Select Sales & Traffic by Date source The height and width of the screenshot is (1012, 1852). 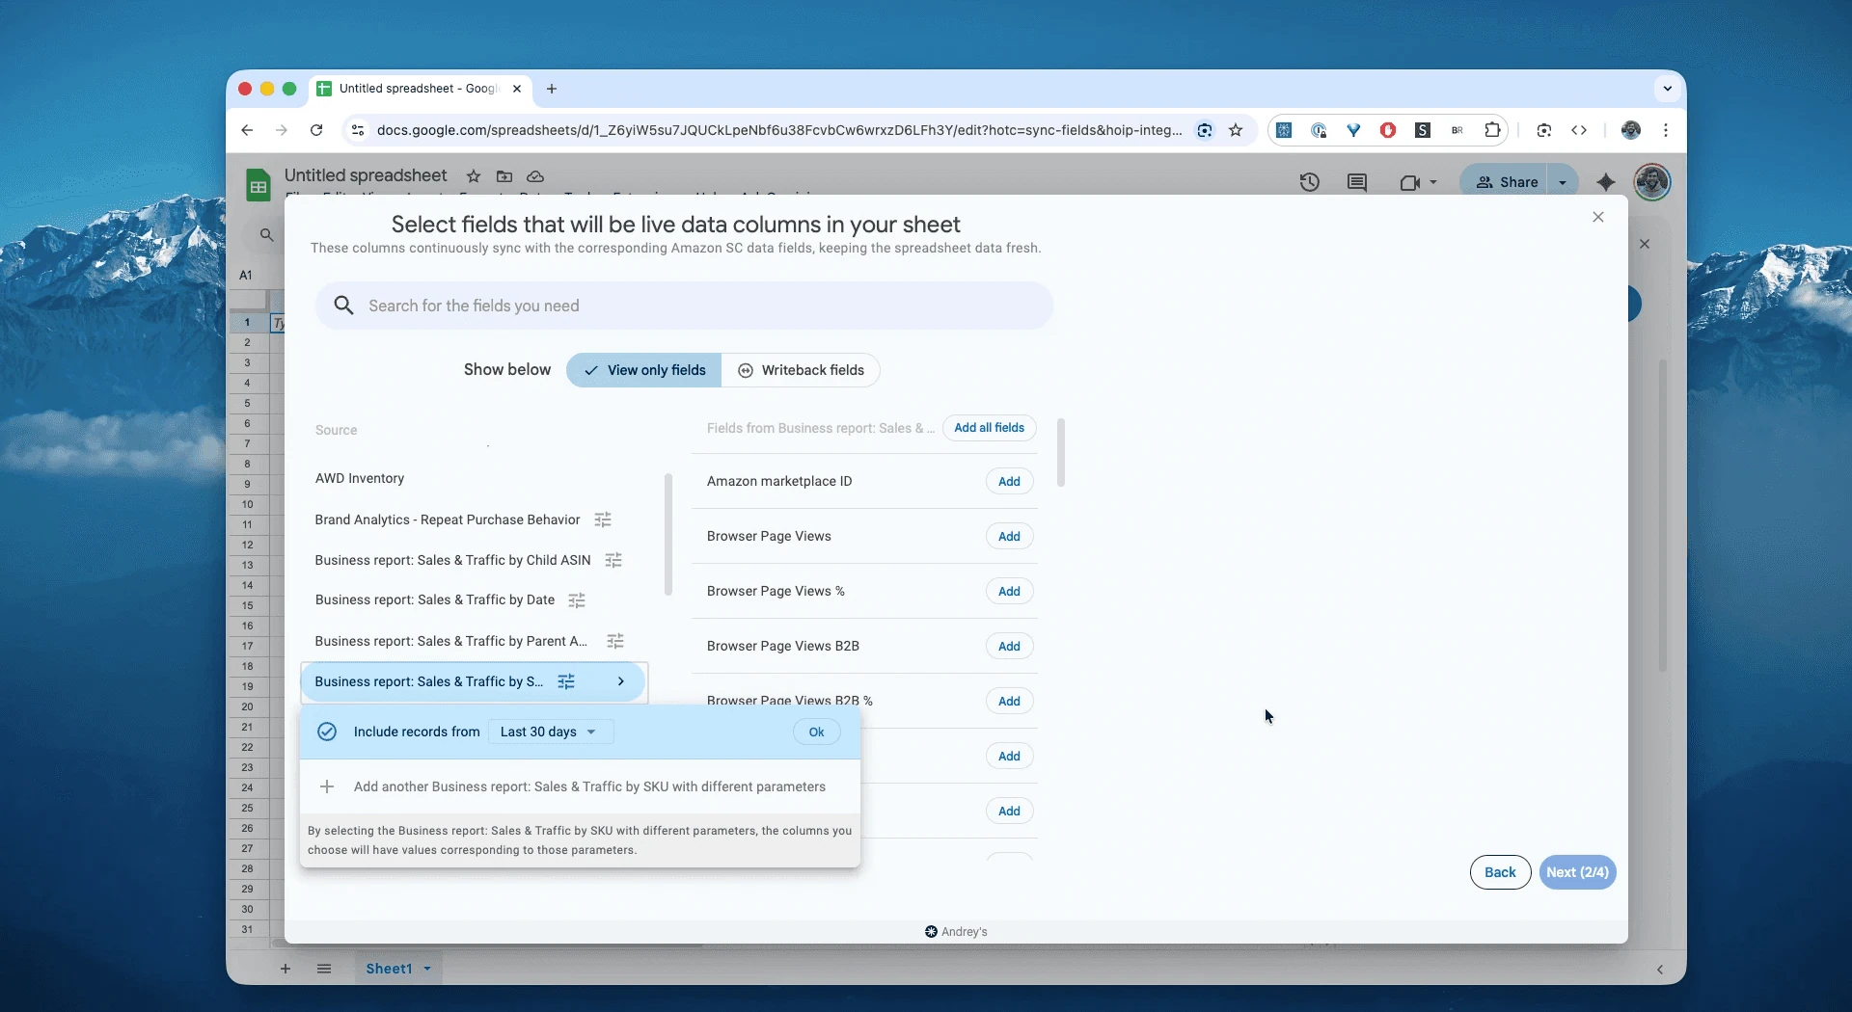(435, 600)
